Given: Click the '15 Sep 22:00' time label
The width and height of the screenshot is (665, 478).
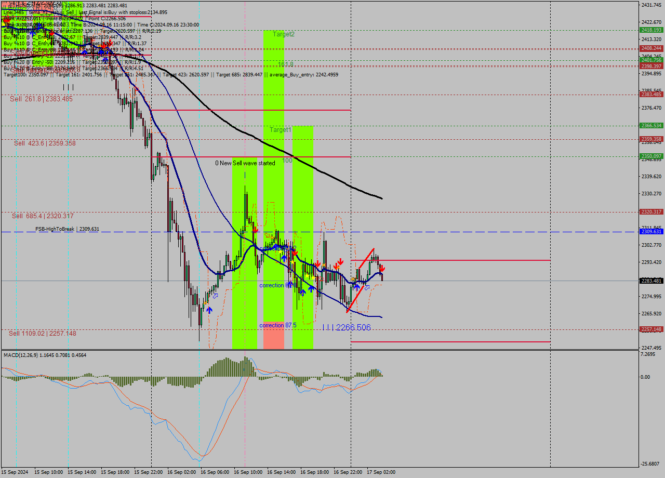Looking at the screenshot, I should [148, 472].
